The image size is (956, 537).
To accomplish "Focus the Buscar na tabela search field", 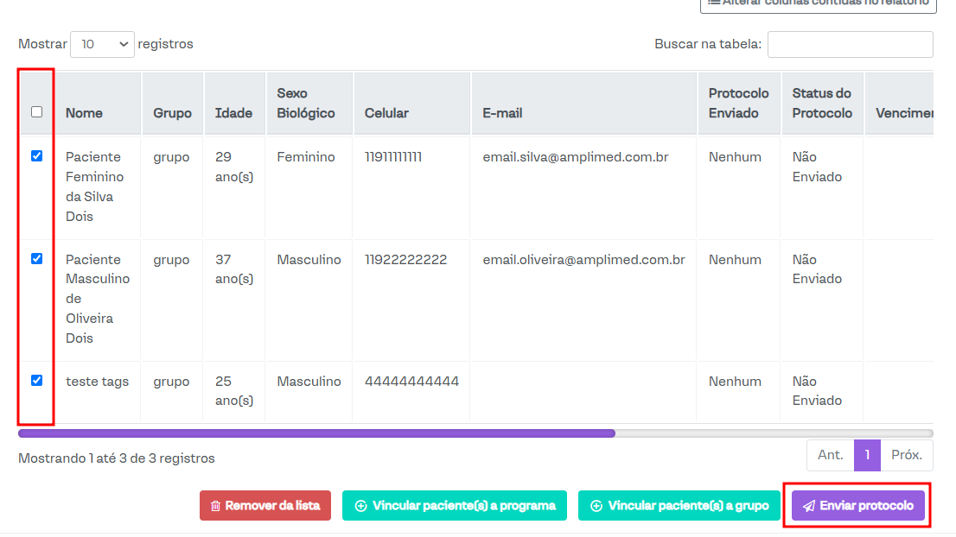I will pyautogui.click(x=850, y=44).
